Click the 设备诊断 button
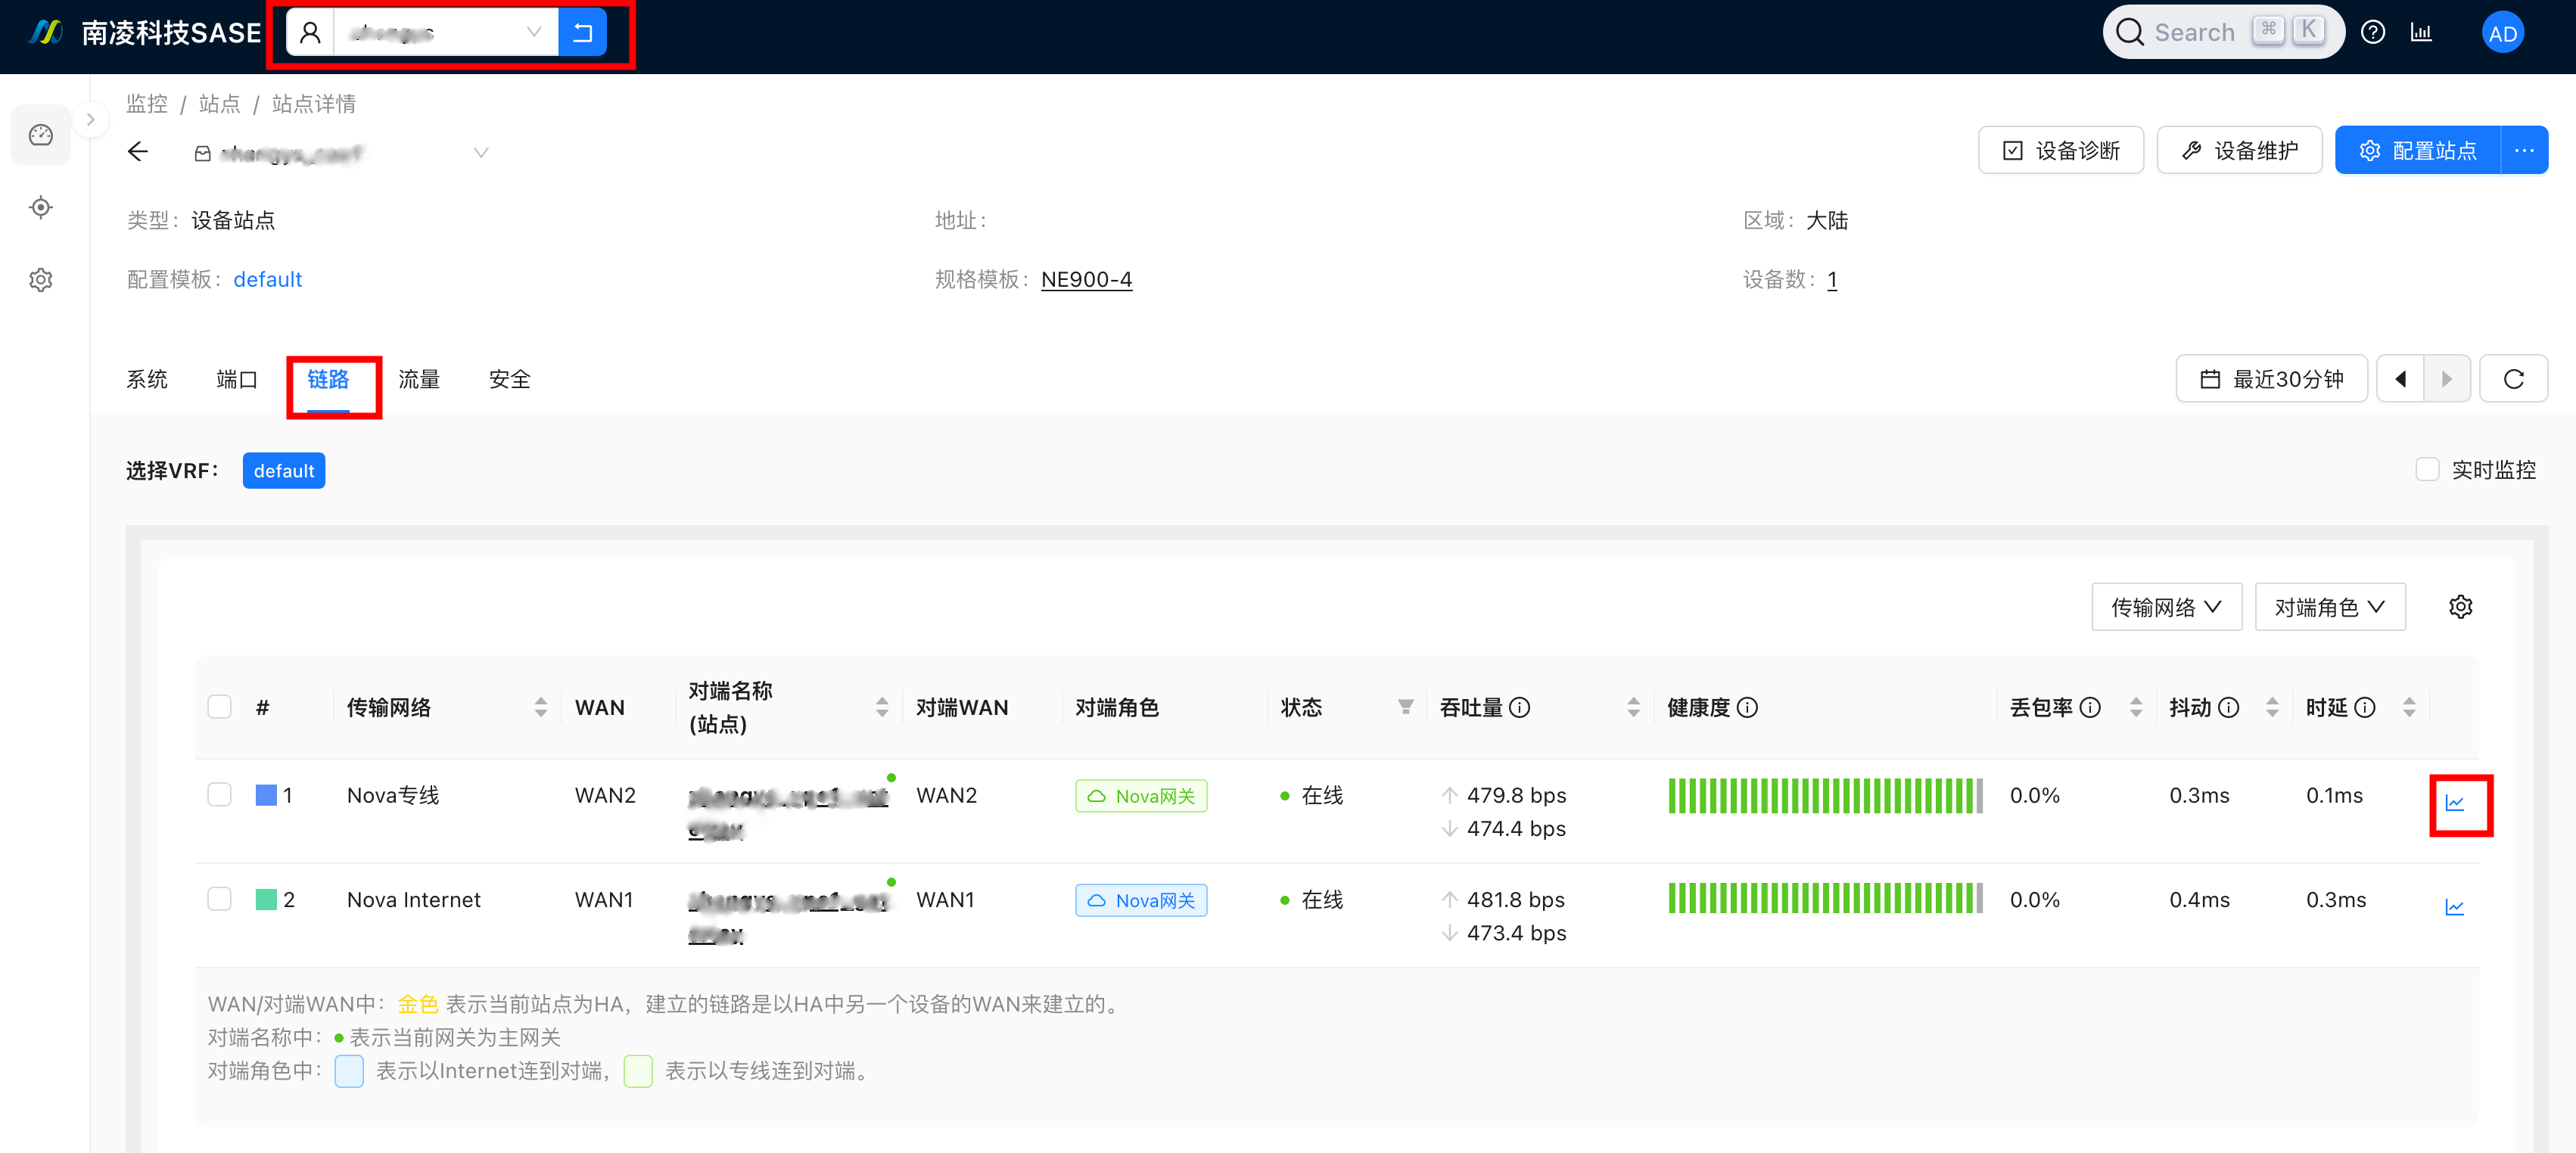2576x1153 pixels. pos(2060,151)
